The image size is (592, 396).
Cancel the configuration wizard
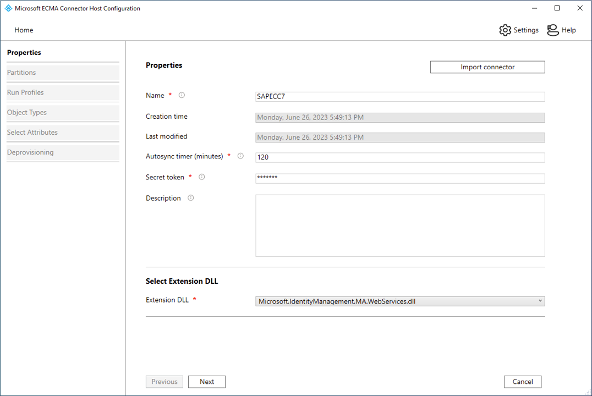tap(522, 381)
